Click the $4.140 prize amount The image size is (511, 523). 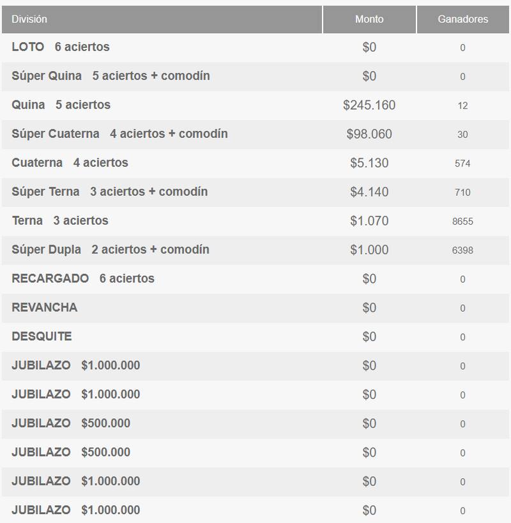pos(369,192)
